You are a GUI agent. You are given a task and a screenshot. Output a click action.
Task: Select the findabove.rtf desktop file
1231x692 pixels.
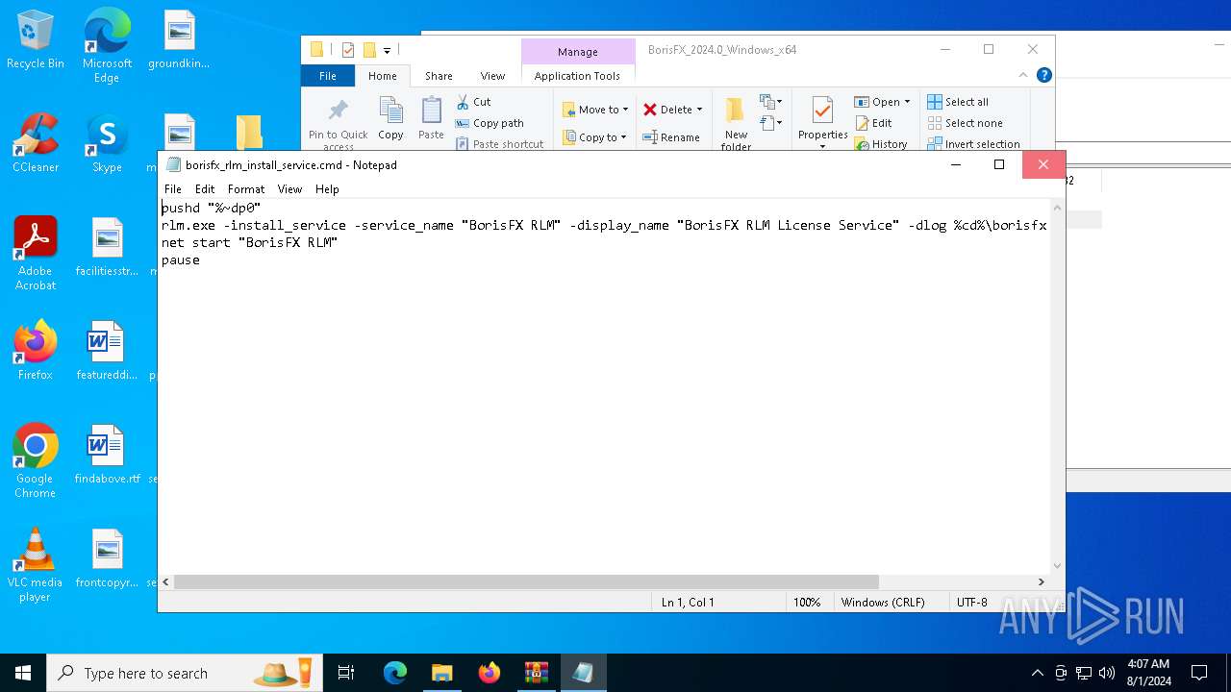tap(107, 455)
